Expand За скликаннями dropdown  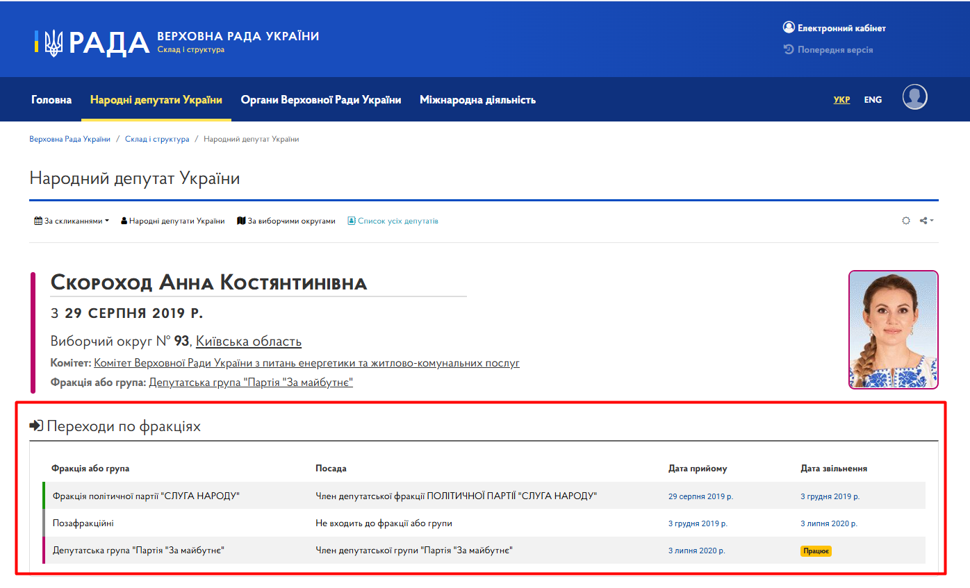coord(72,221)
